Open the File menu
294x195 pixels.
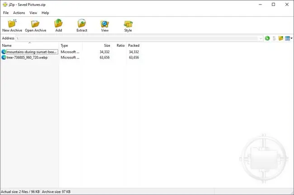(x=6, y=13)
